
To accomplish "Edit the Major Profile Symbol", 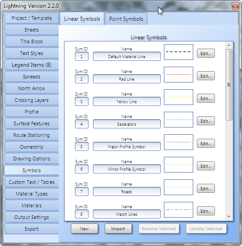I will (x=206, y=144).
